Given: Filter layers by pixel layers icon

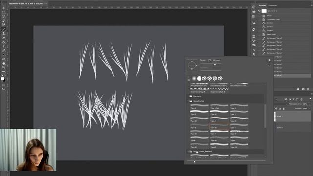Looking at the screenshot, I should 286,99.
